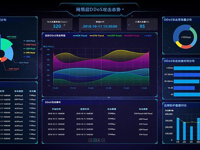Click the 30-60min duration bar
The image size is (200, 150).
tap(187, 82)
